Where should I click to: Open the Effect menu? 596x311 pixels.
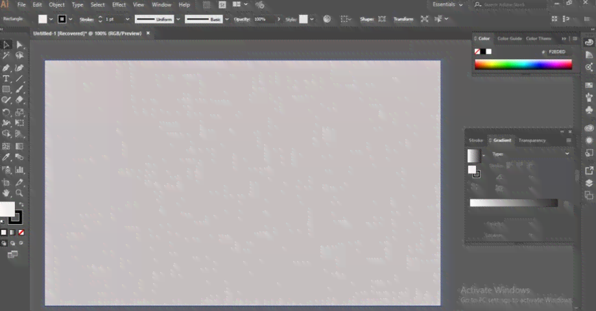point(119,5)
